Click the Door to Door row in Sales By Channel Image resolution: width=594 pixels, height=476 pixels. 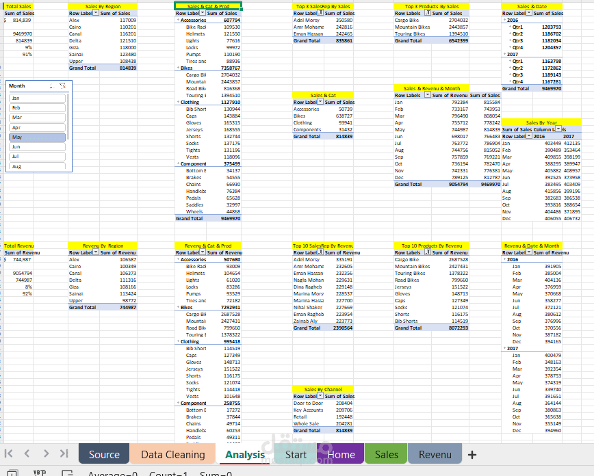(x=323, y=403)
